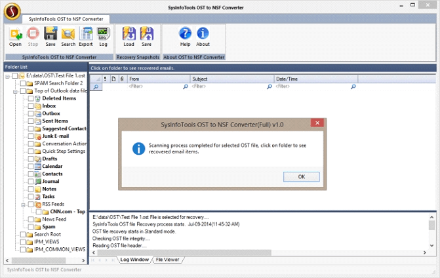The height and width of the screenshot is (278, 440).
Task: Select the Quick Step Settings folder
Action: (64, 151)
